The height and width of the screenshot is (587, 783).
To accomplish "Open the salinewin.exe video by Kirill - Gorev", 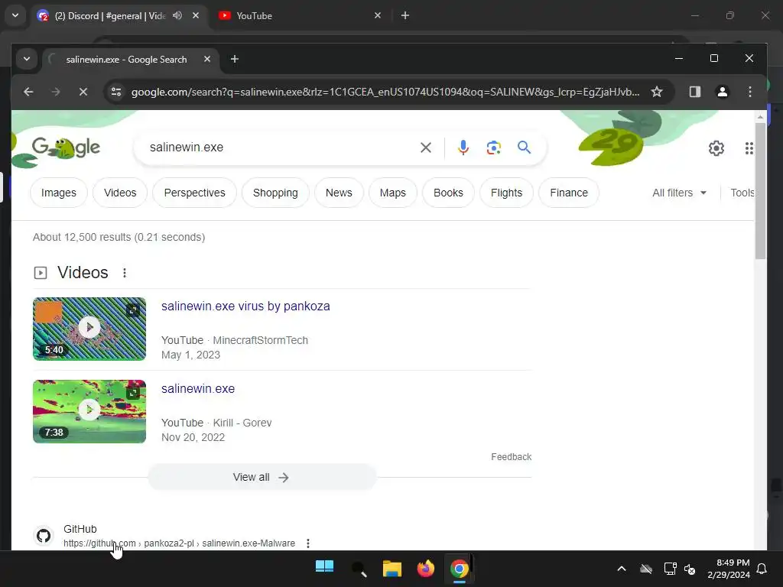I will [198, 388].
